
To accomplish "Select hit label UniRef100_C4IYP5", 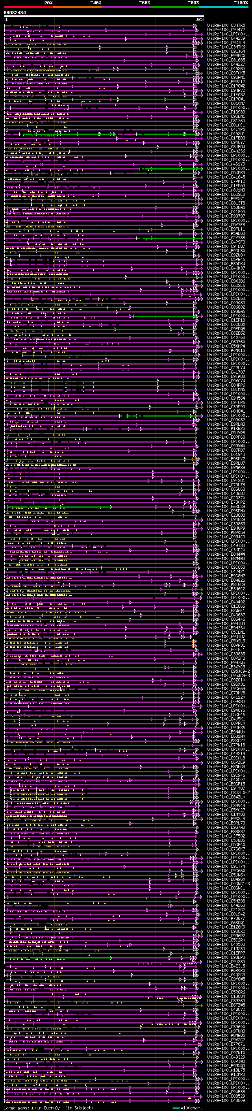I will 226,129.
